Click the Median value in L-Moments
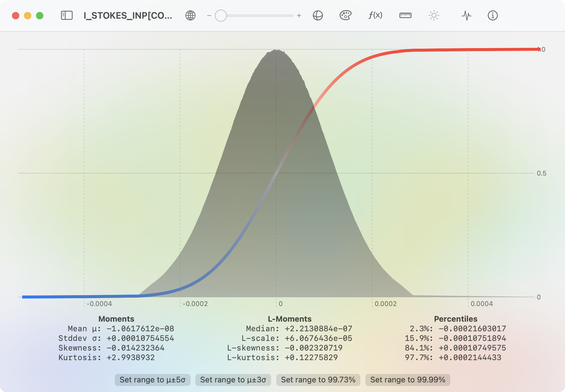The image size is (565, 392). 318,329
